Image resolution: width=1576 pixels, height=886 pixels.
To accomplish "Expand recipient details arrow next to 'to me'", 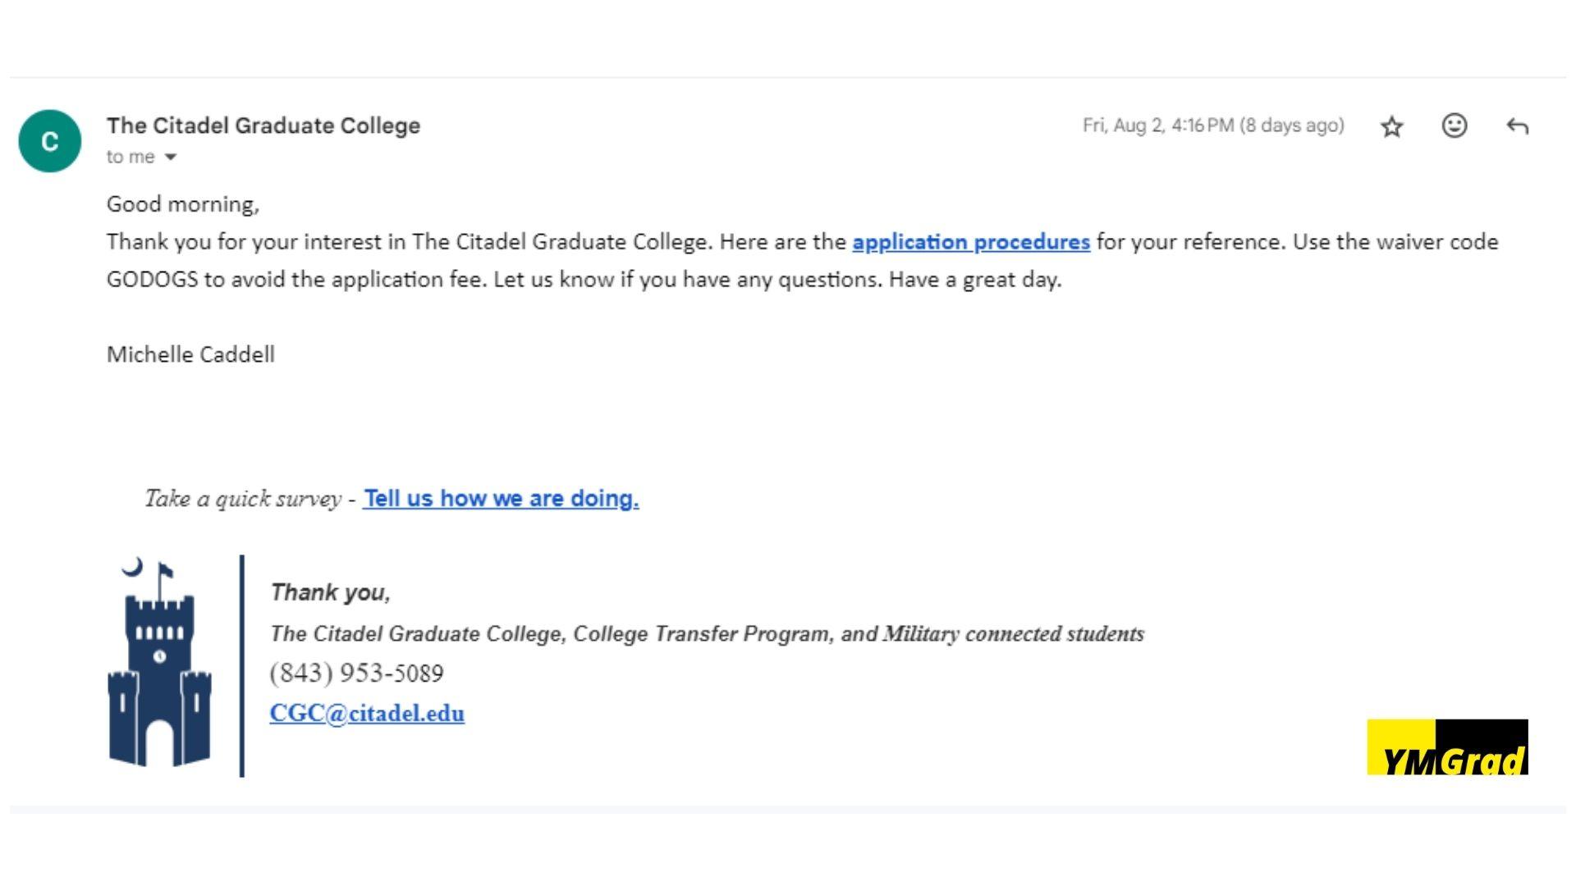I will tap(171, 157).
